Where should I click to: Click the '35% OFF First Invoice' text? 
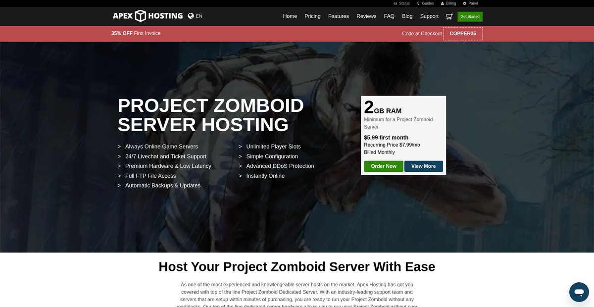click(136, 33)
